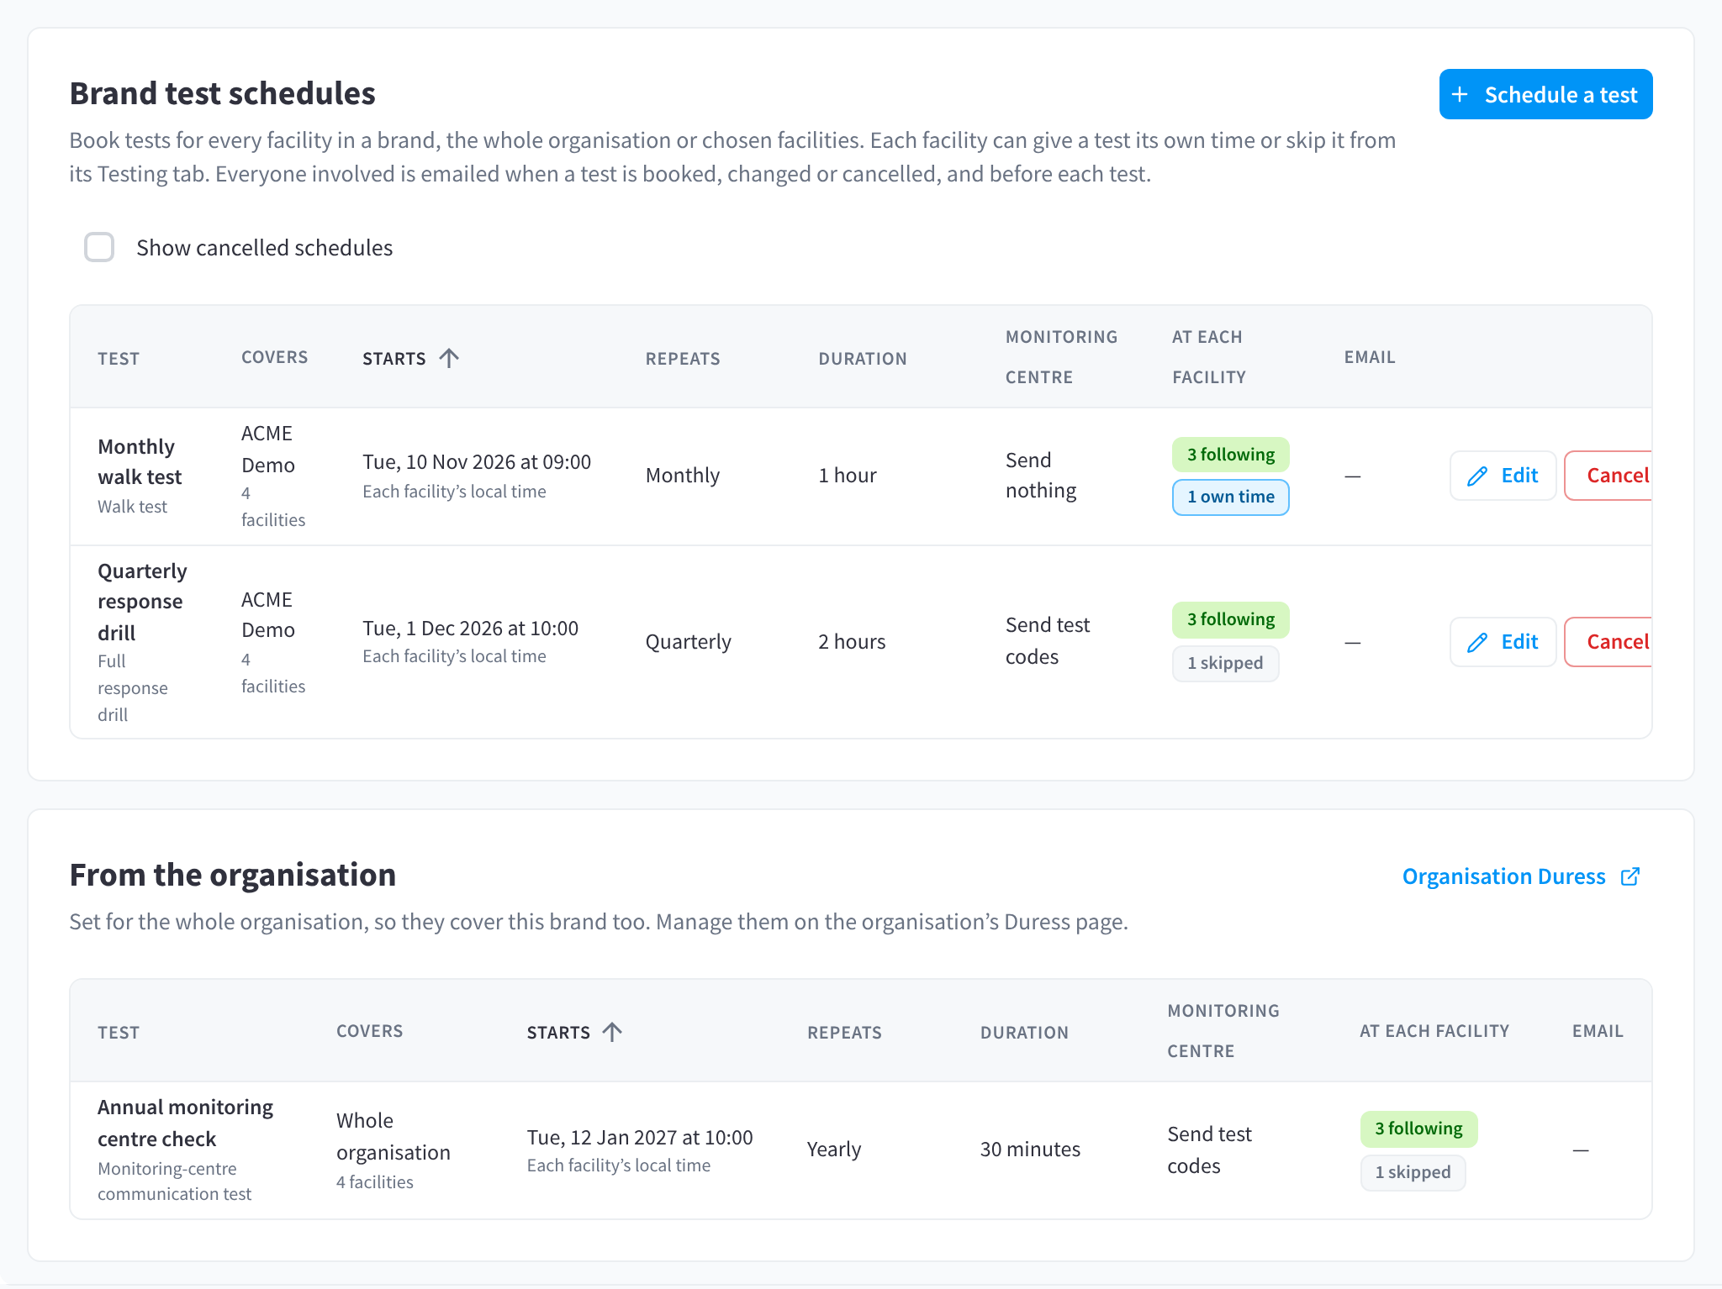Cancel the Quarterly response drill schedule
This screenshot has height=1289, width=1722.
[1608, 642]
